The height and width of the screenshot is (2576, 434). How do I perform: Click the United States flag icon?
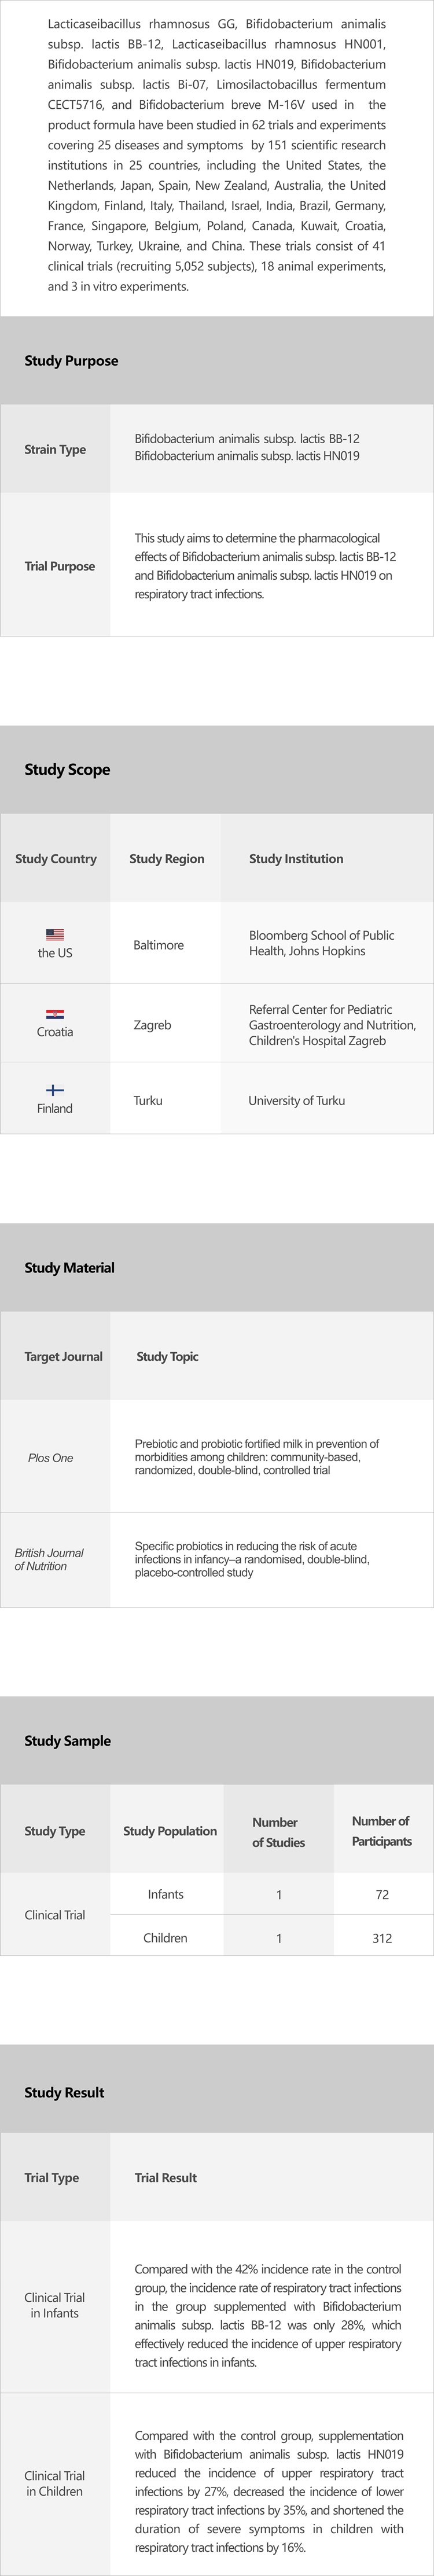pyautogui.click(x=55, y=934)
